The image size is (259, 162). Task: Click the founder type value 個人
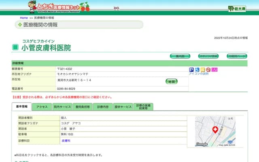point(64,118)
